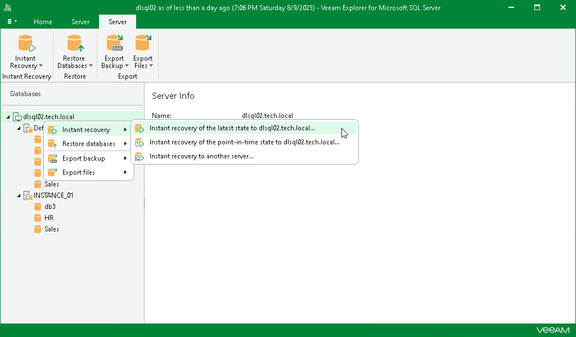Select HR database under INSTANCE_01
This screenshot has width=576, height=337.
(x=49, y=218)
